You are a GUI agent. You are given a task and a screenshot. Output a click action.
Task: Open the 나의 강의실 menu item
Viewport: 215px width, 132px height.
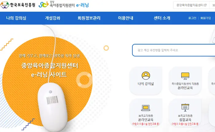click(x=16, y=18)
